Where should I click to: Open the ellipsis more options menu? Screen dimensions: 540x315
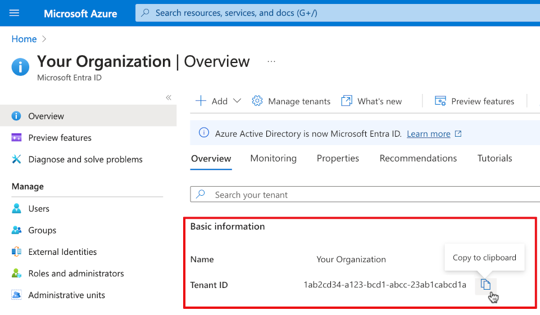pos(271,61)
